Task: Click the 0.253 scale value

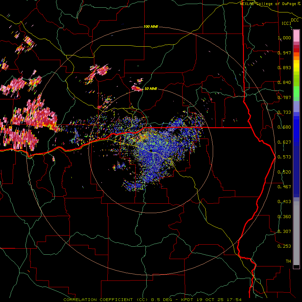Action: click(284, 246)
